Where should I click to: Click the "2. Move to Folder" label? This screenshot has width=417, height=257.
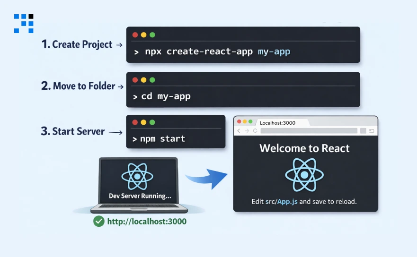point(78,86)
